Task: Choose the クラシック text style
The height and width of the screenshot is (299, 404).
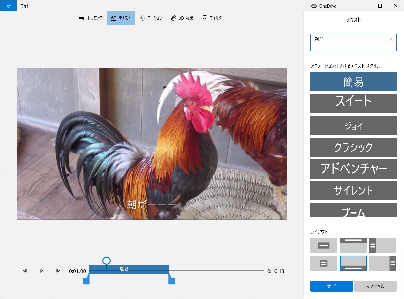Action: (x=354, y=147)
